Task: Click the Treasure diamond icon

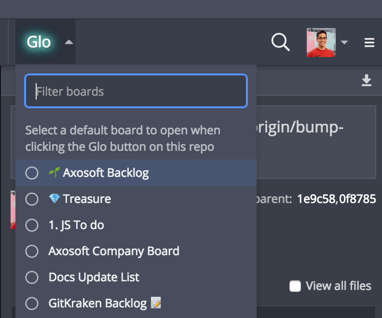Action: point(54,199)
